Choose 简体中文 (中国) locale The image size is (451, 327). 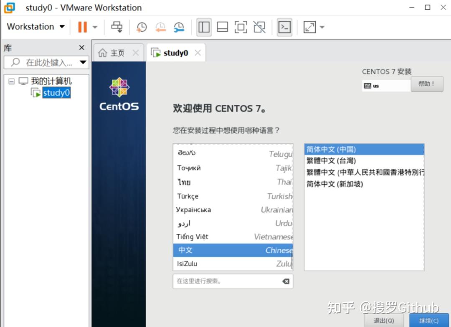click(x=364, y=149)
